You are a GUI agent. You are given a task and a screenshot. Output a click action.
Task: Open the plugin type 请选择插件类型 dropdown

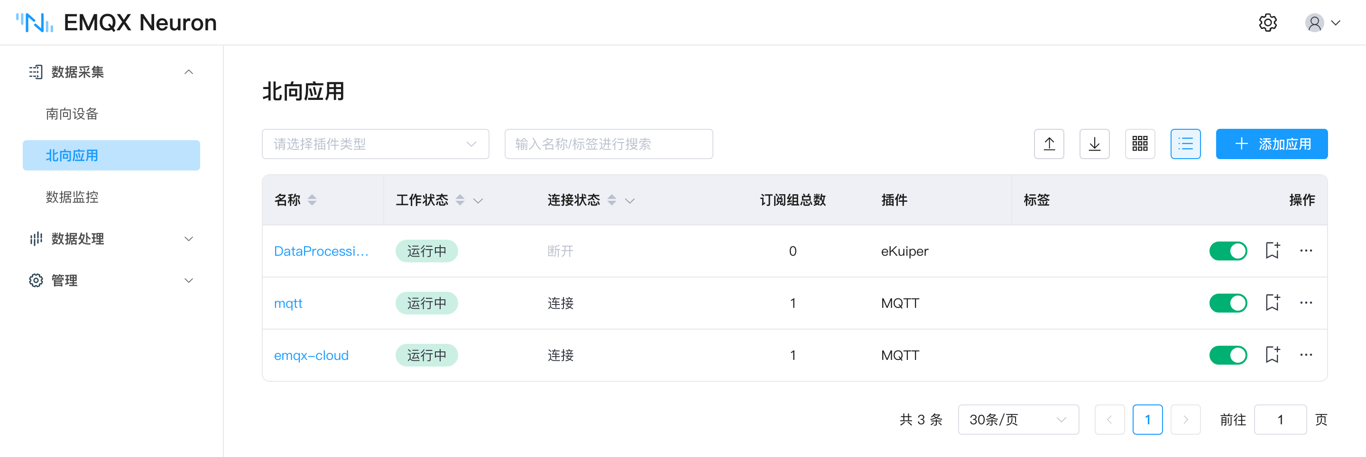pos(376,144)
